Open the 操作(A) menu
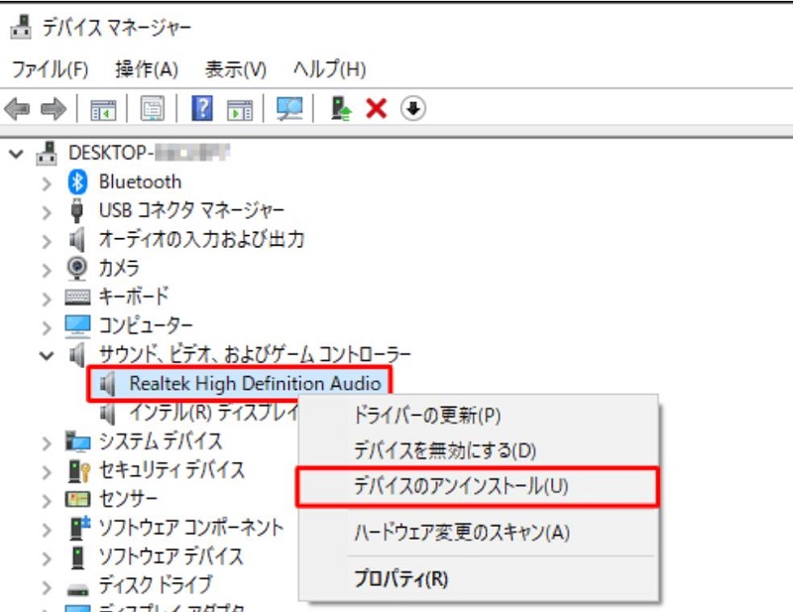 147,69
